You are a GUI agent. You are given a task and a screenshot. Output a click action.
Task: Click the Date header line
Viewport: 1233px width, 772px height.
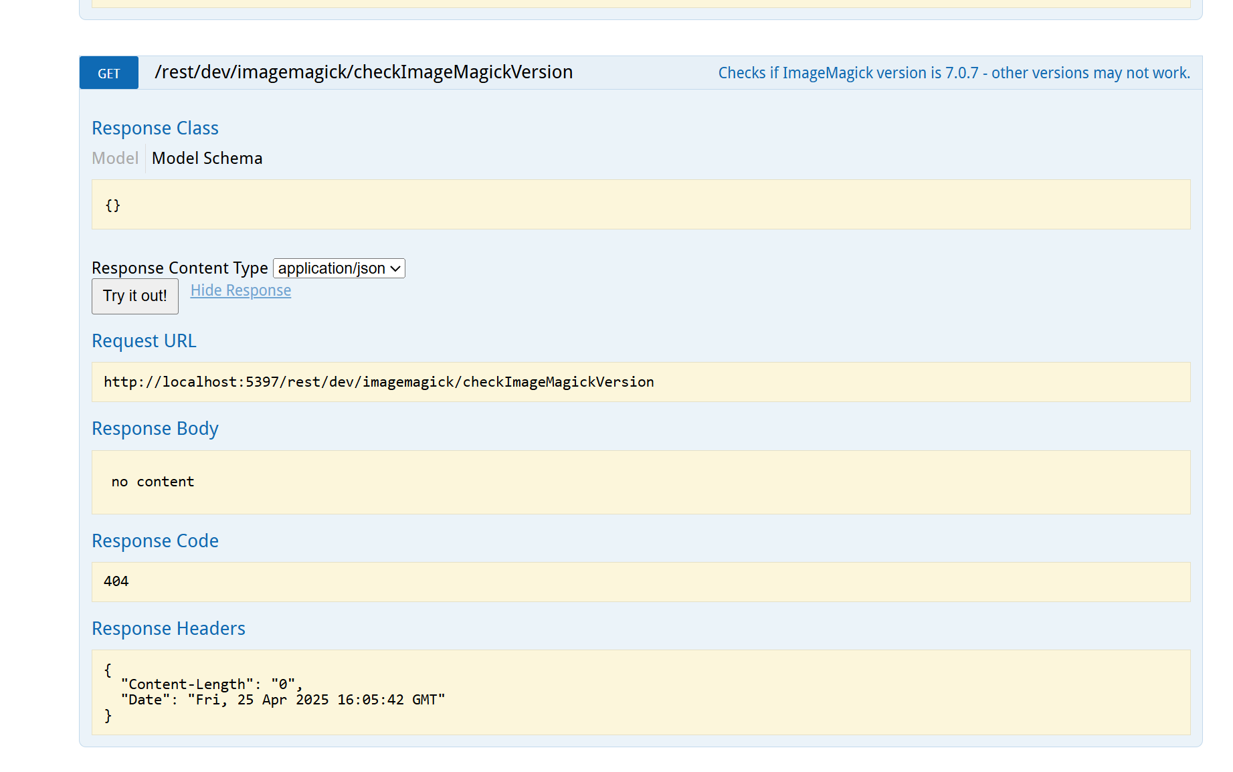[x=283, y=699]
